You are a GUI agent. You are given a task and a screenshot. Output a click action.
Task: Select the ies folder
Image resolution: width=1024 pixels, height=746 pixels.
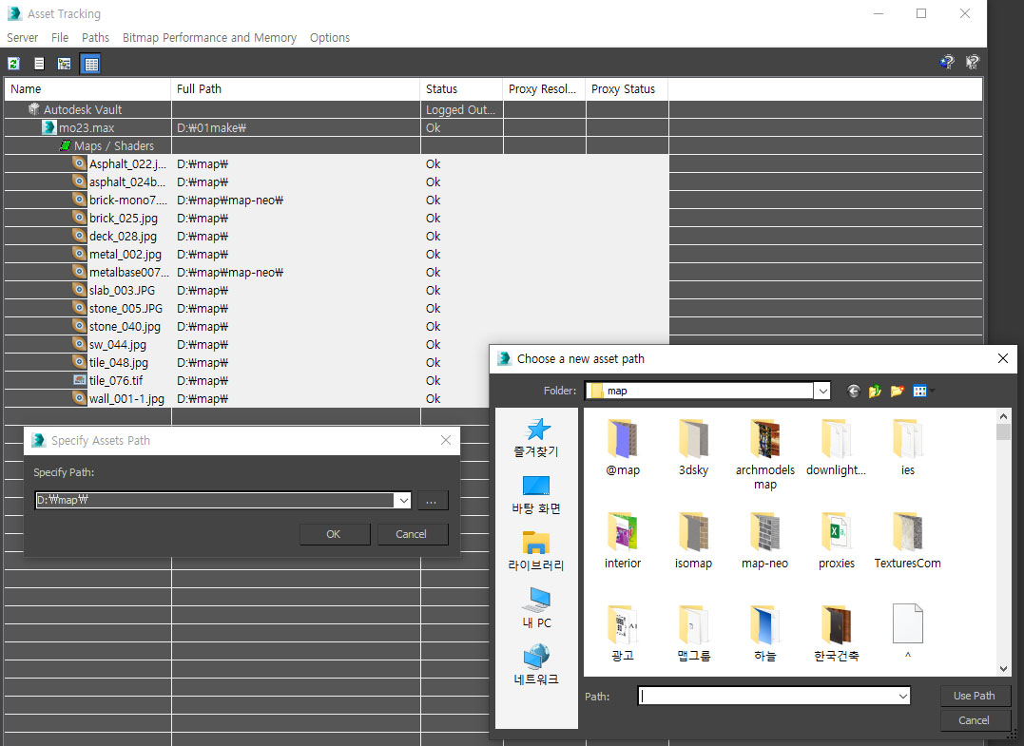(x=907, y=448)
